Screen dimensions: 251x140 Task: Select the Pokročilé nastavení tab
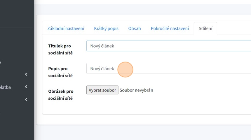(170, 28)
